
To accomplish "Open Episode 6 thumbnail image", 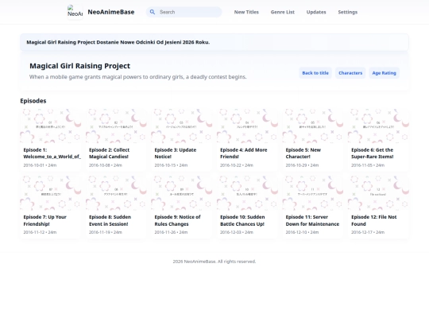I will tap(378, 126).
